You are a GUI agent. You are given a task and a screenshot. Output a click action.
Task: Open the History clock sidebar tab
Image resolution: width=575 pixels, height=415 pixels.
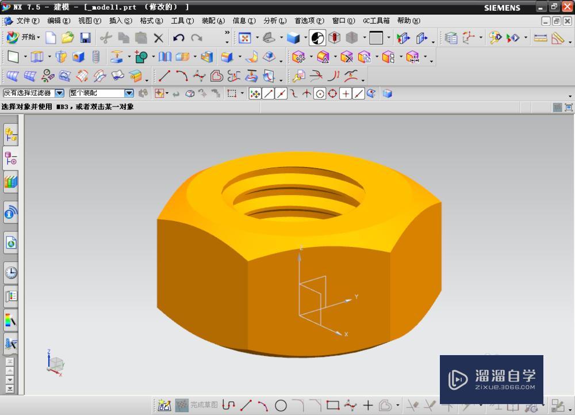click(x=11, y=273)
